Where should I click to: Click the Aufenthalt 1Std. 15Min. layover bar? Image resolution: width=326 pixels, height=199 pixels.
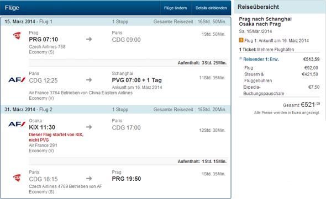tap(128, 162)
